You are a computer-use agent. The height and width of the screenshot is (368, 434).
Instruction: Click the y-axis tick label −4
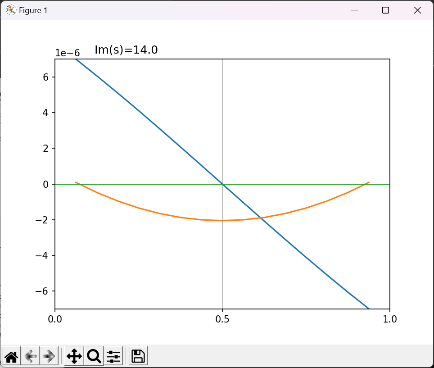tap(42, 255)
